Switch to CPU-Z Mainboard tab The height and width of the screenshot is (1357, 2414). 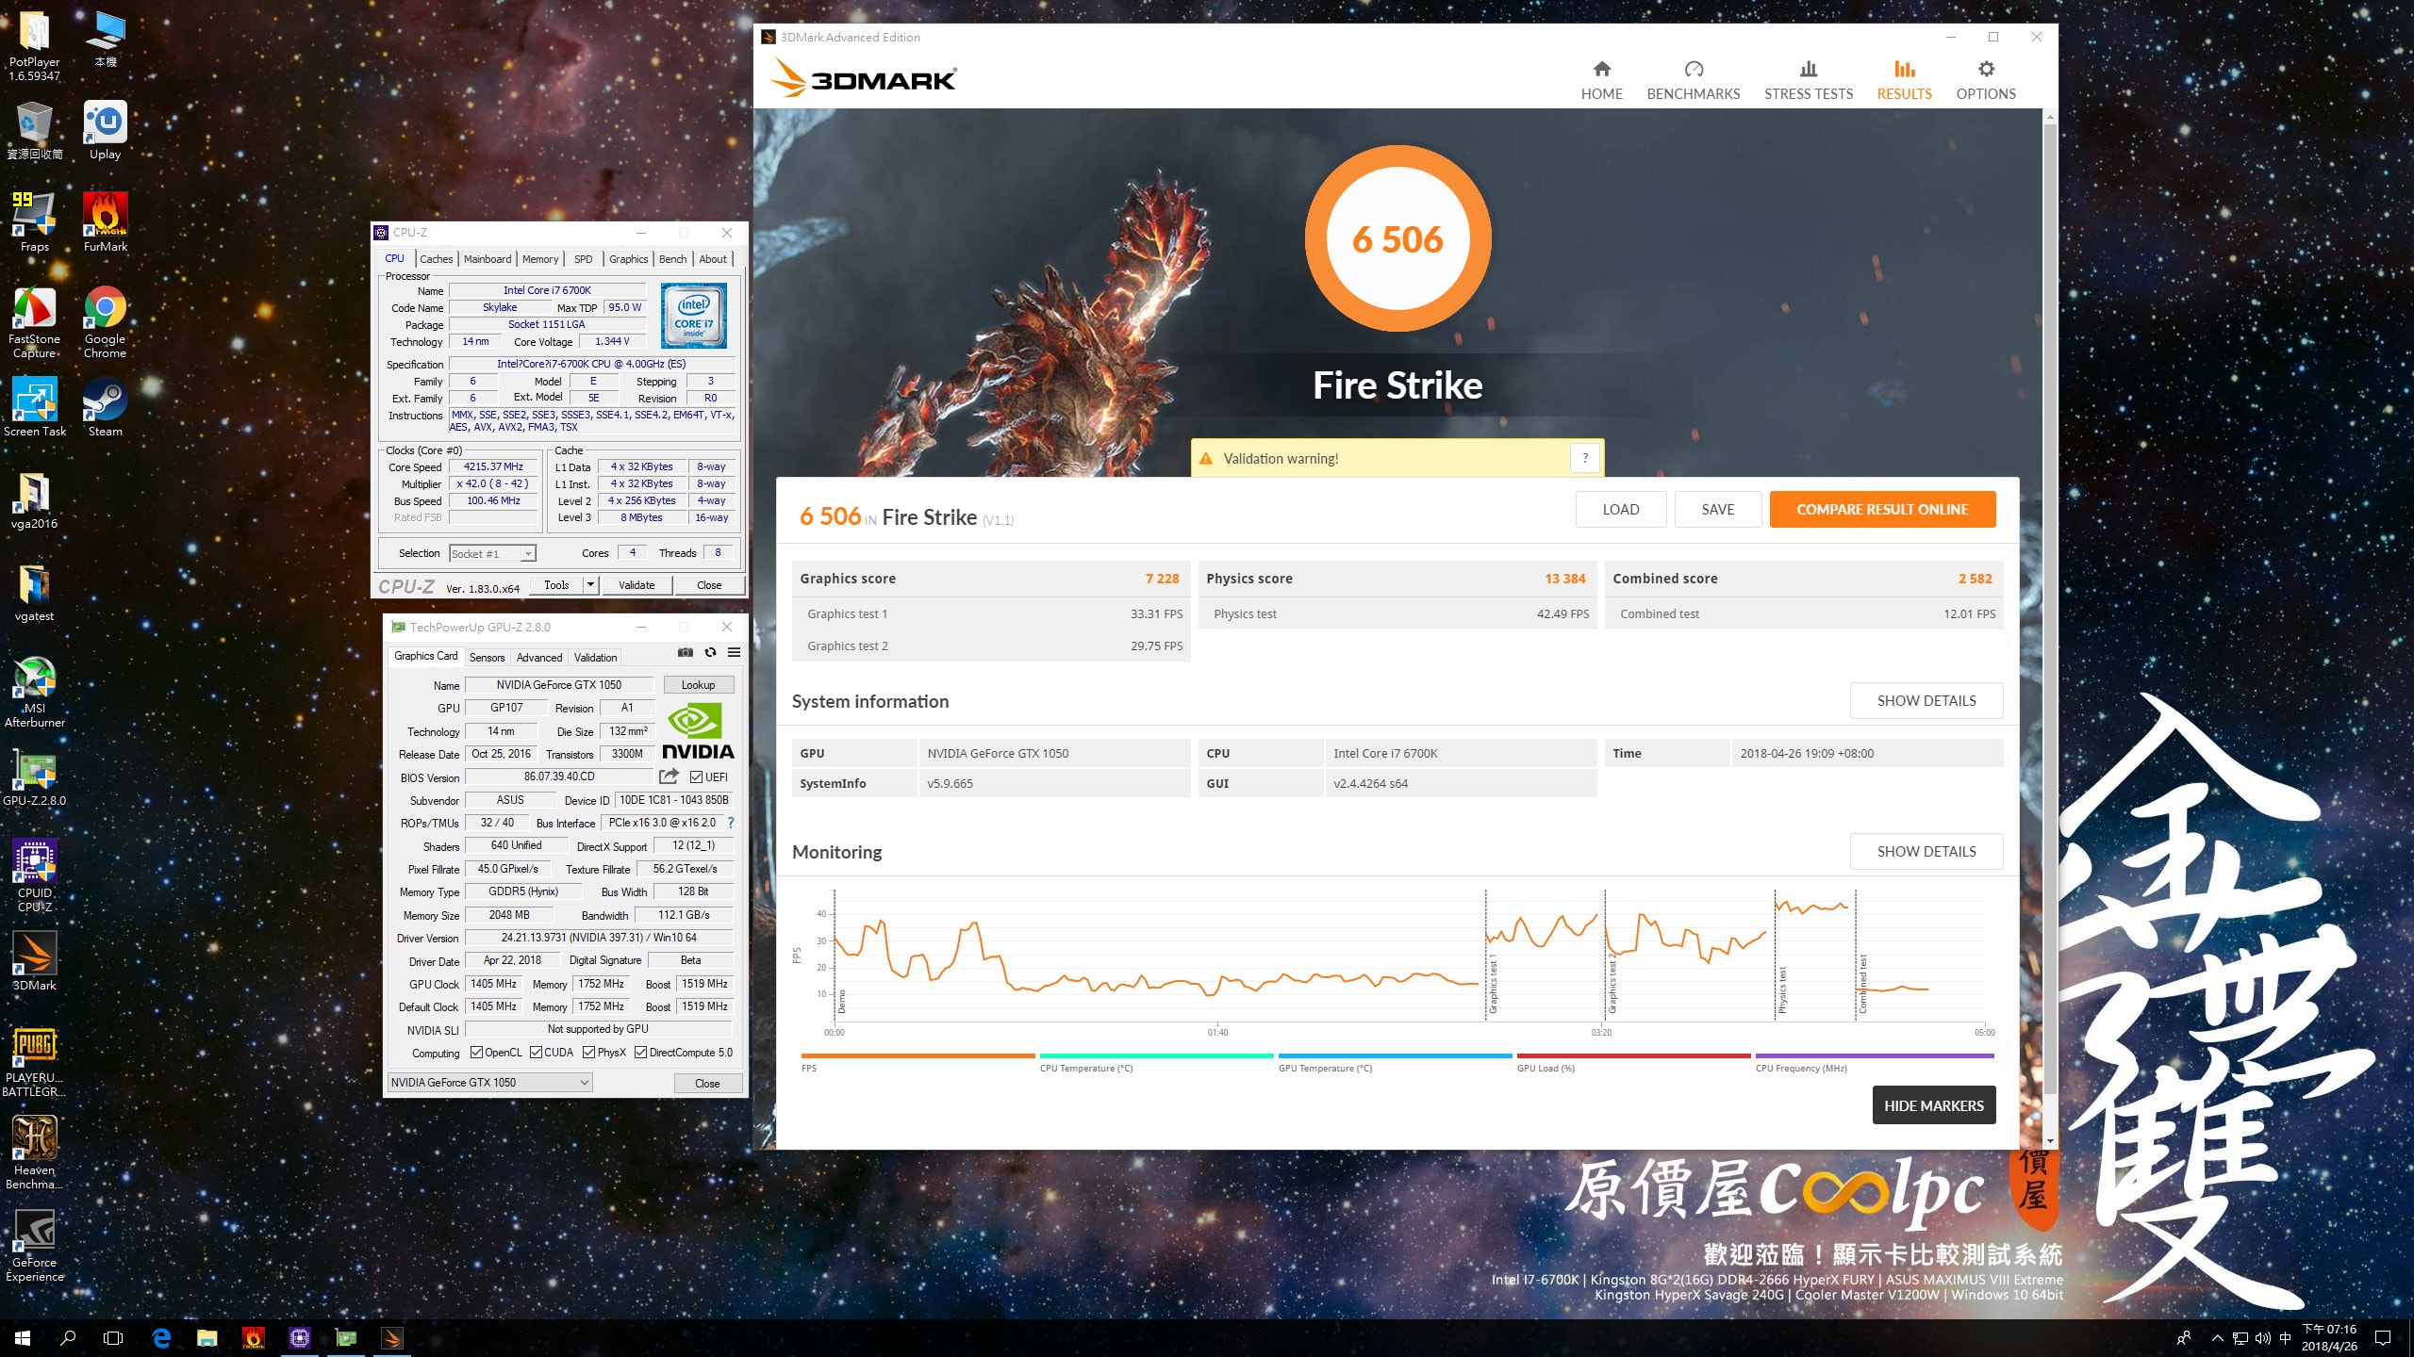488,259
